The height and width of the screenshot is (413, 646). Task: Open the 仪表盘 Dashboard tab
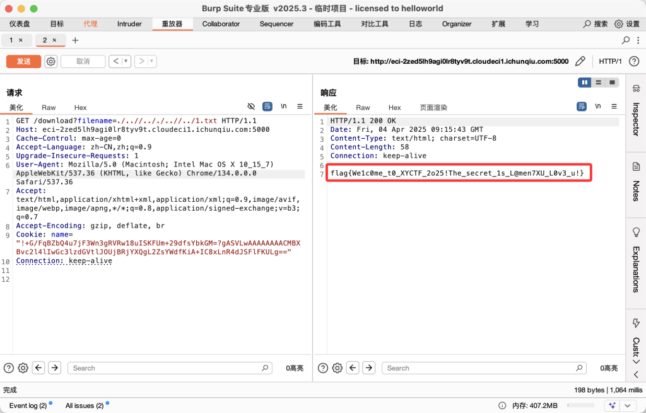[20, 24]
